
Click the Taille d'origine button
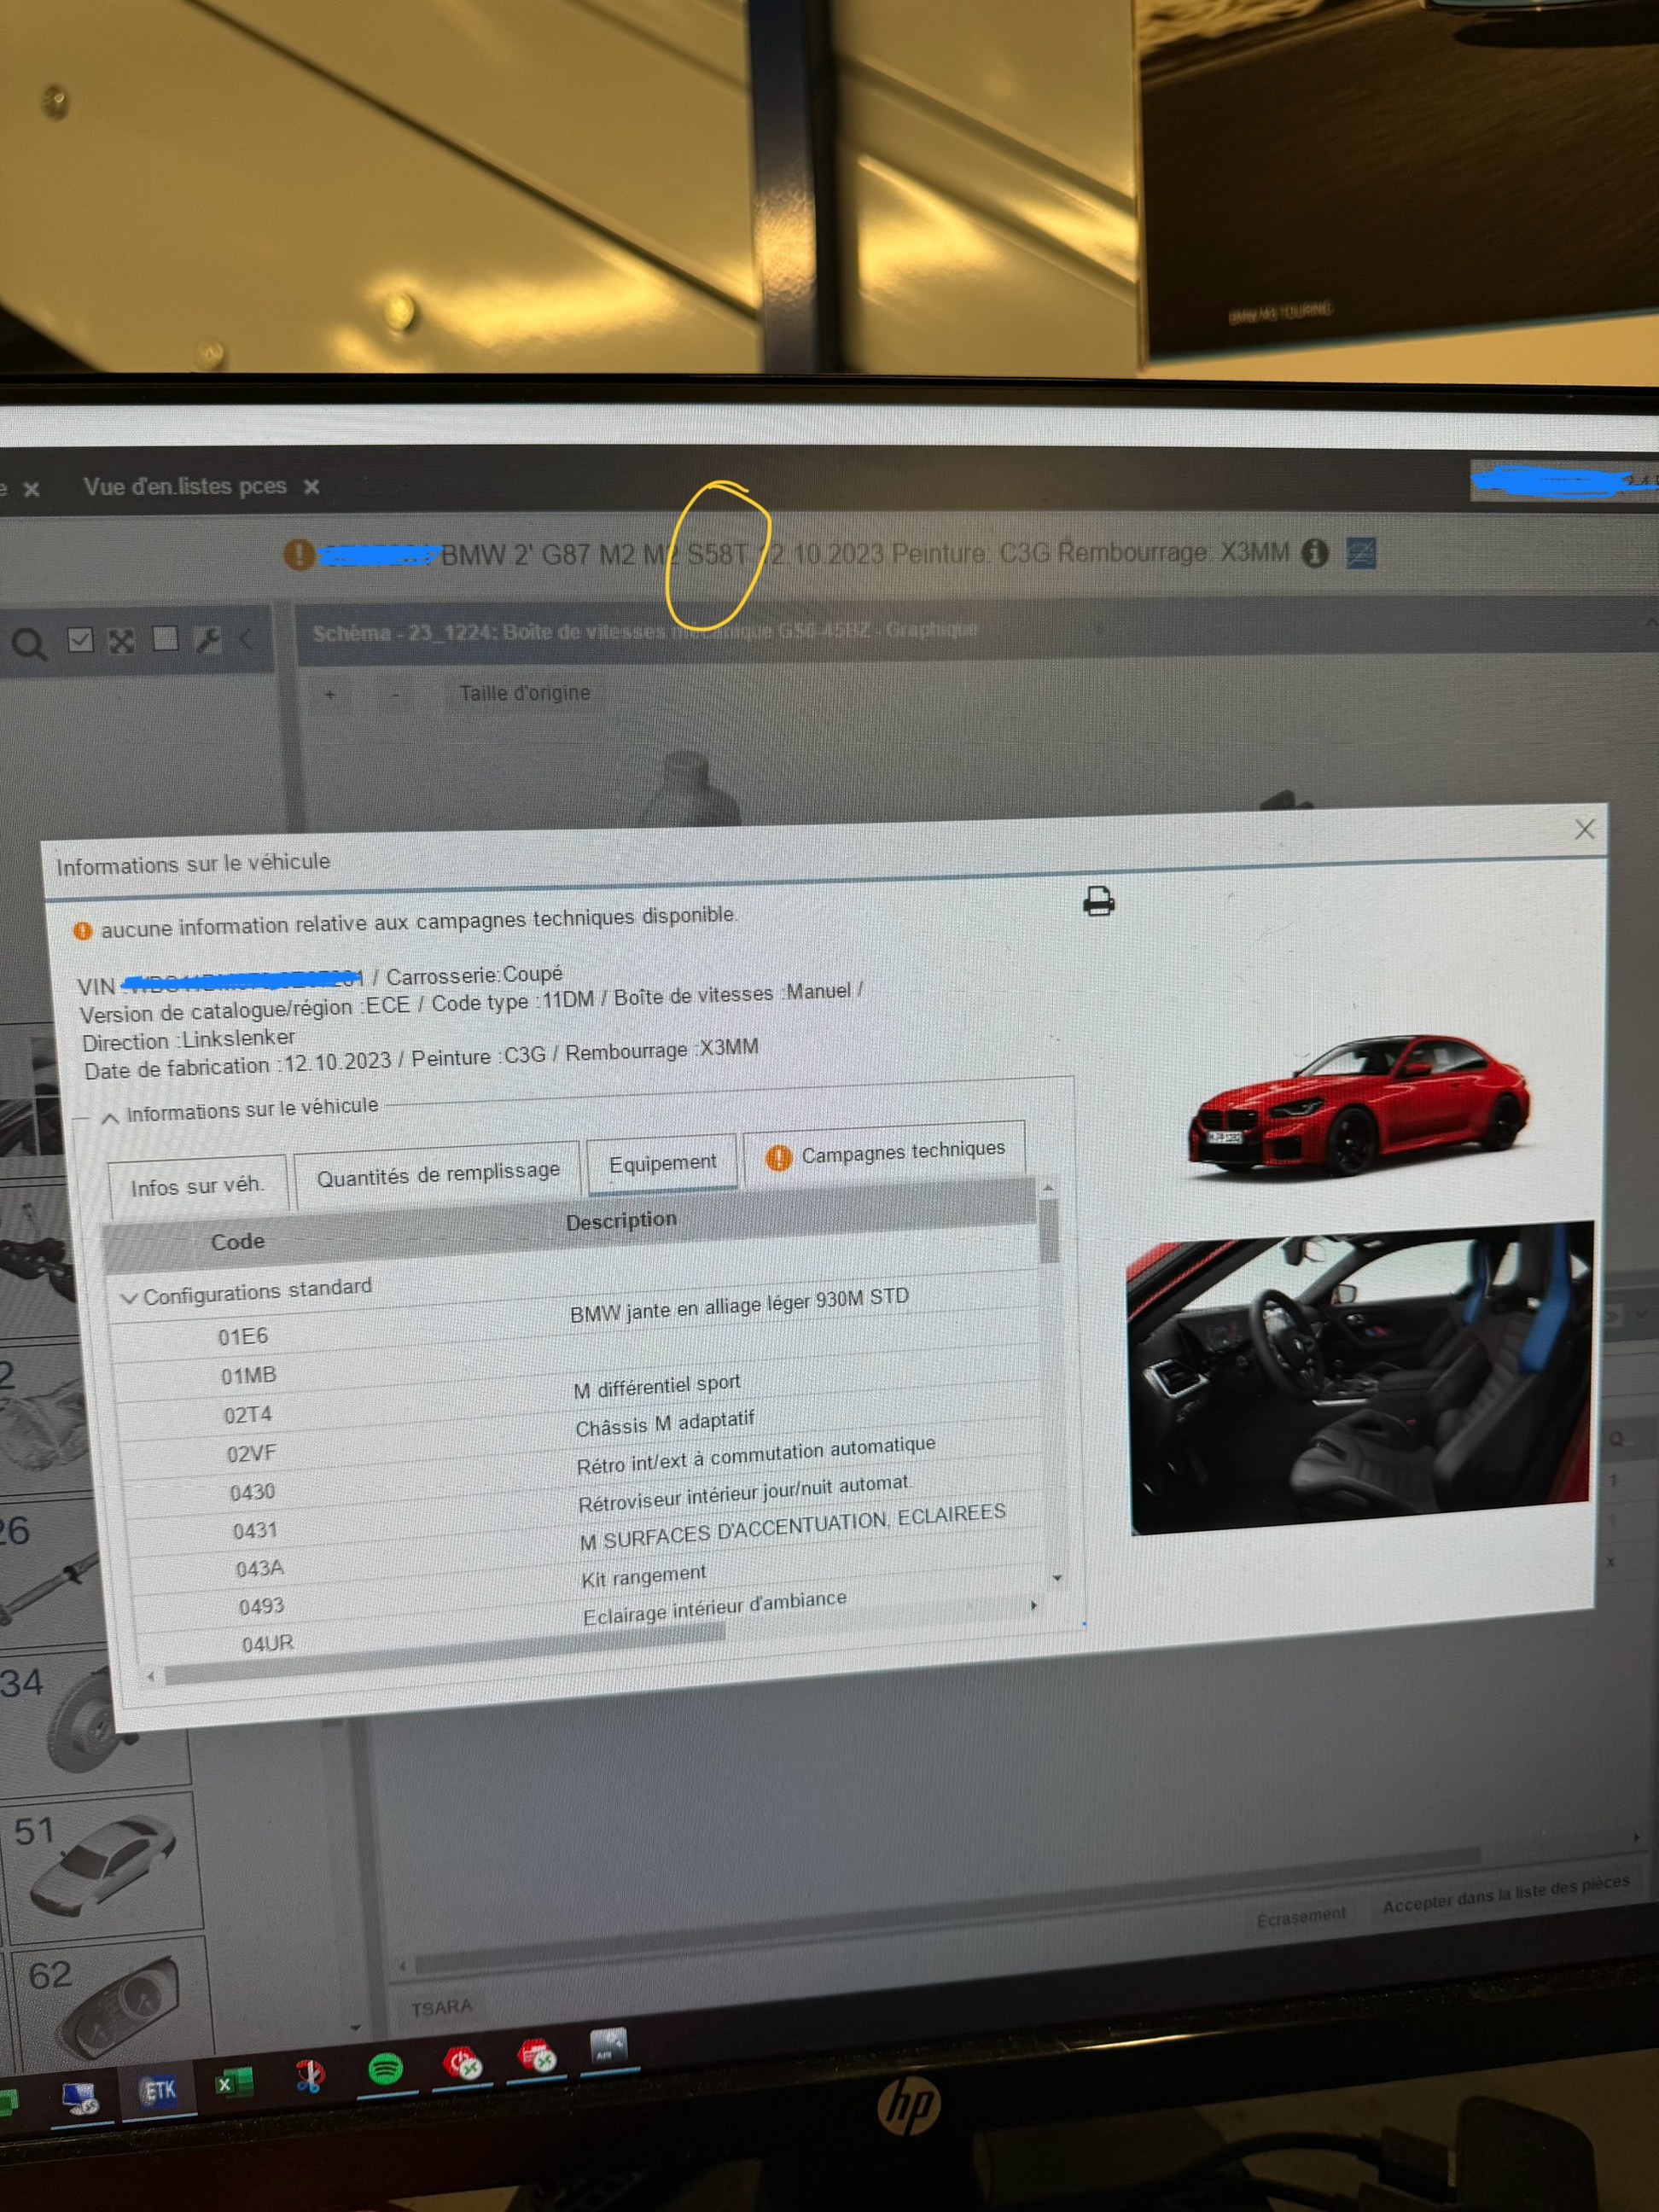[524, 692]
